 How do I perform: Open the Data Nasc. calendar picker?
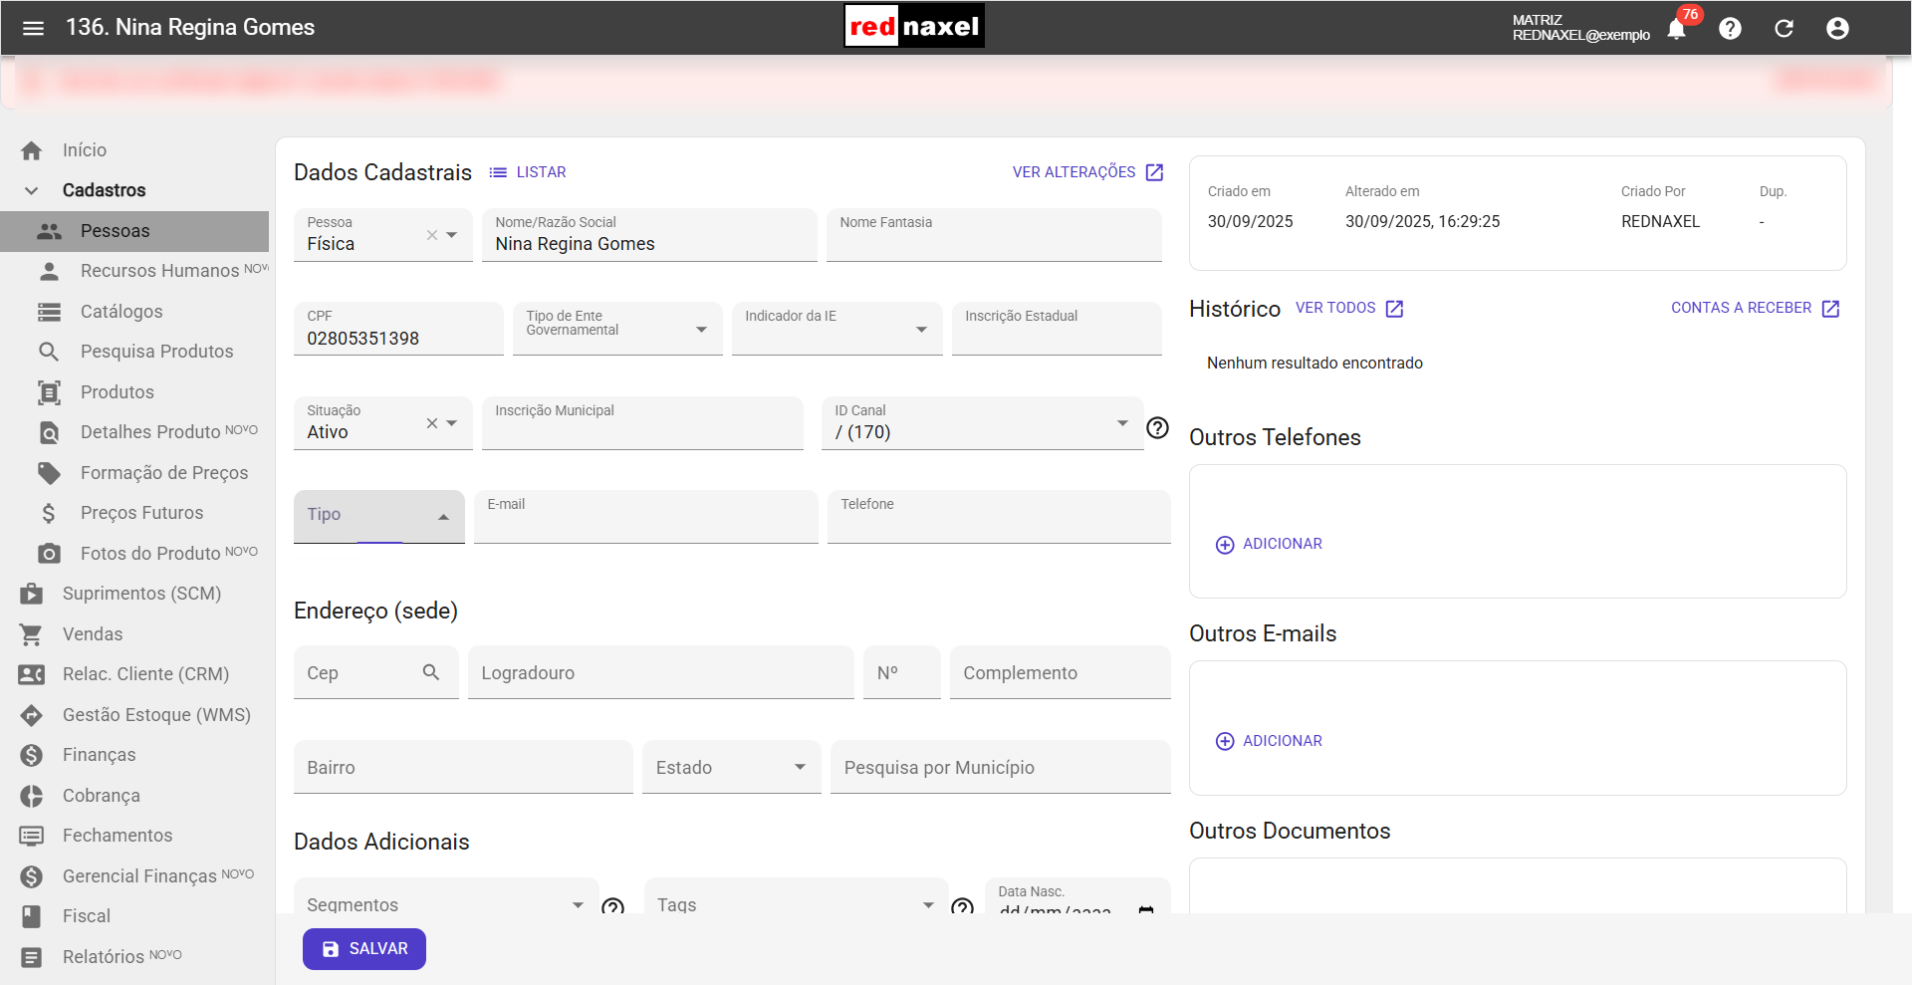1146,909
